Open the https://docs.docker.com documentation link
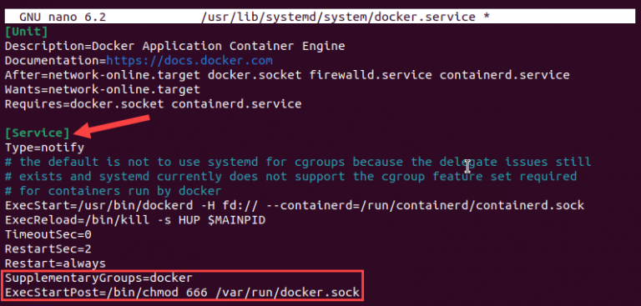641x306 pixels. pyautogui.click(x=189, y=61)
